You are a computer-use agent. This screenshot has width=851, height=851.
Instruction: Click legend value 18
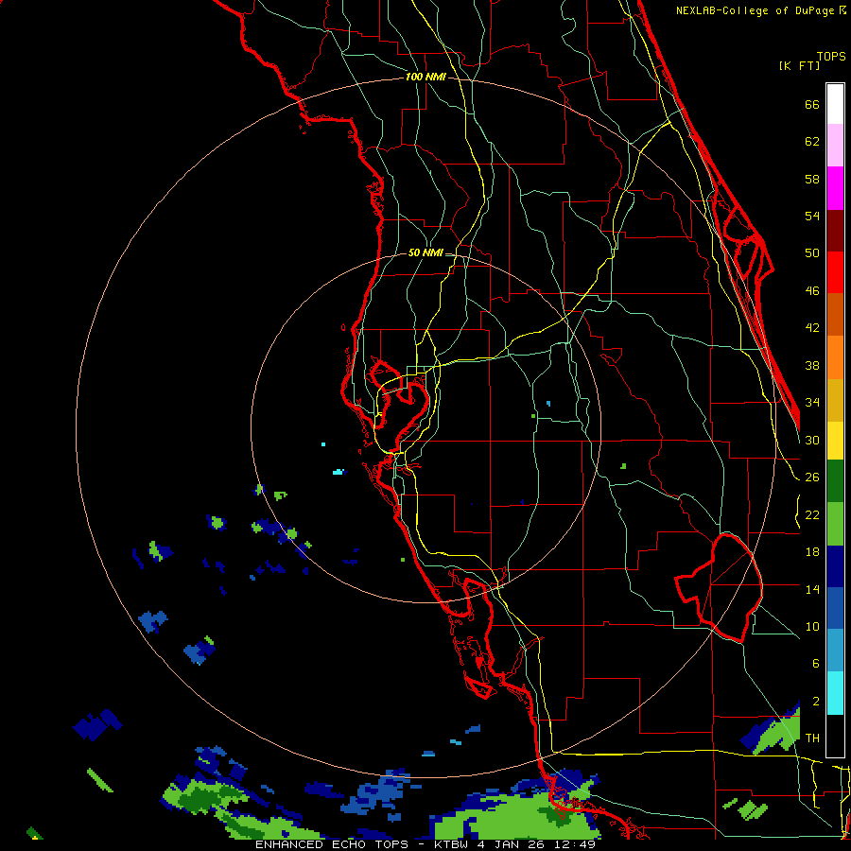click(x=812, y=552)
